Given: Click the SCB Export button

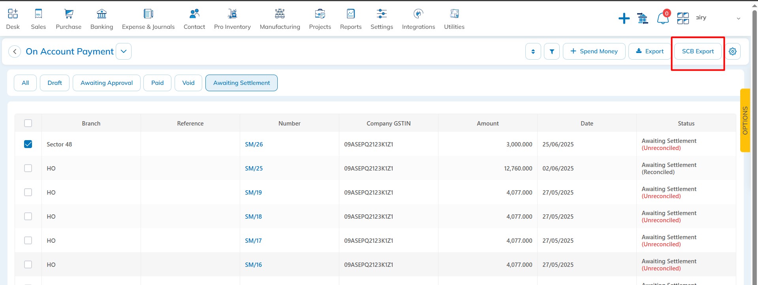Looking at the screenshot, I should coord(698,51).
